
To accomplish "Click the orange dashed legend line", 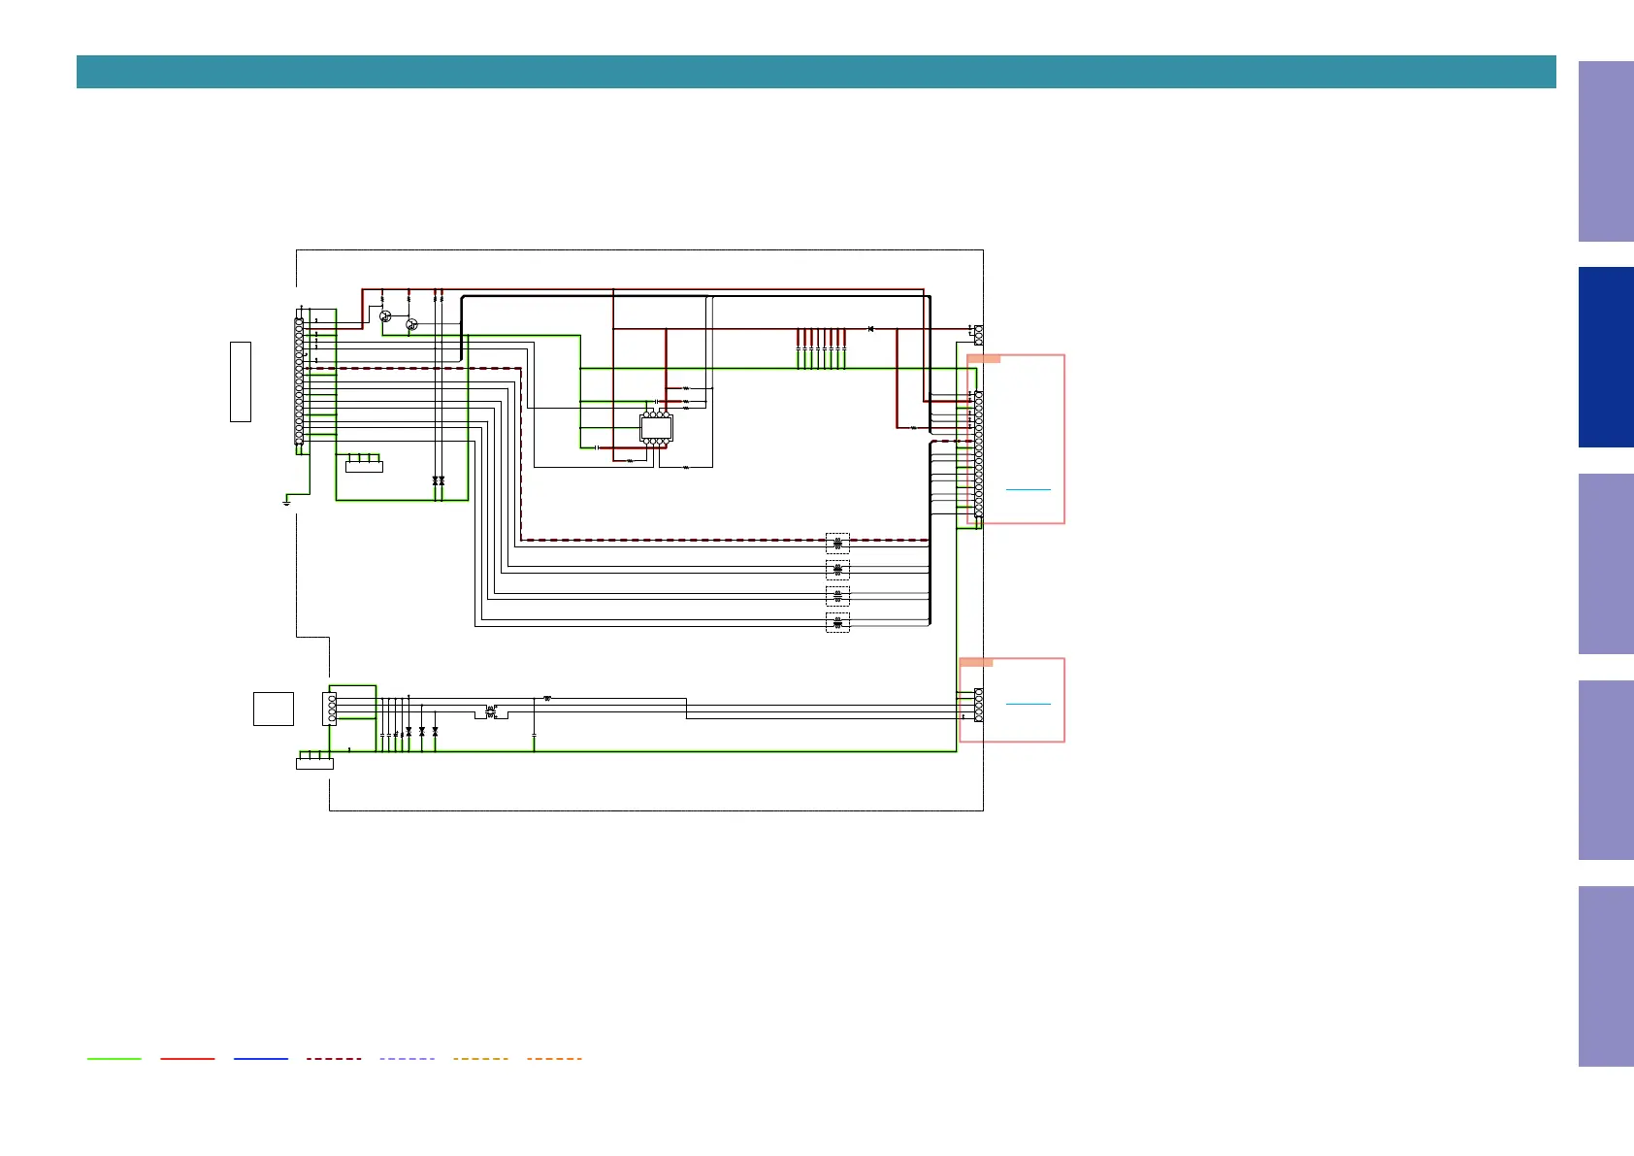I will coord(554,1058).
